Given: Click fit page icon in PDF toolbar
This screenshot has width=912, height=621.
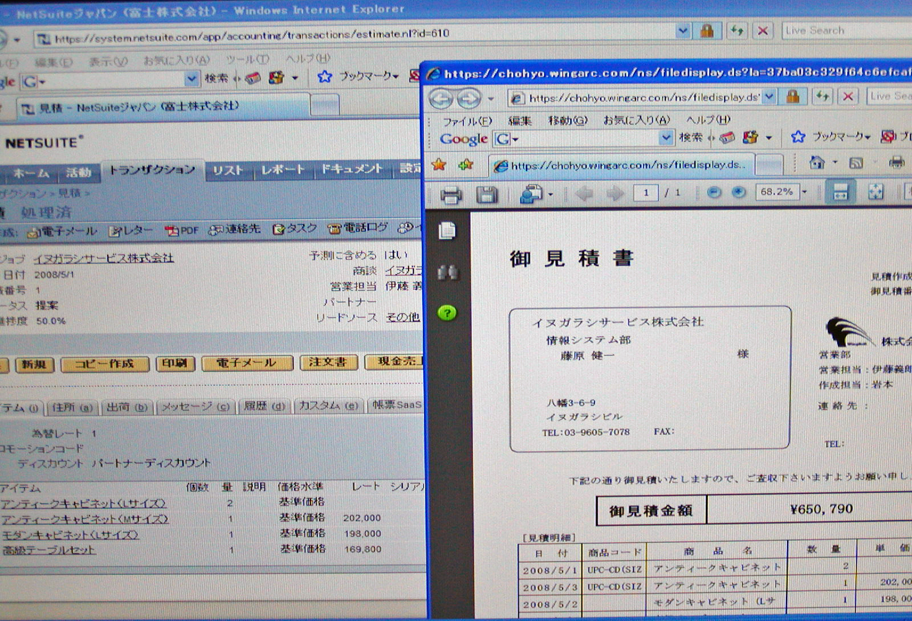Looking at the screenshot, I should click(876, 192).
